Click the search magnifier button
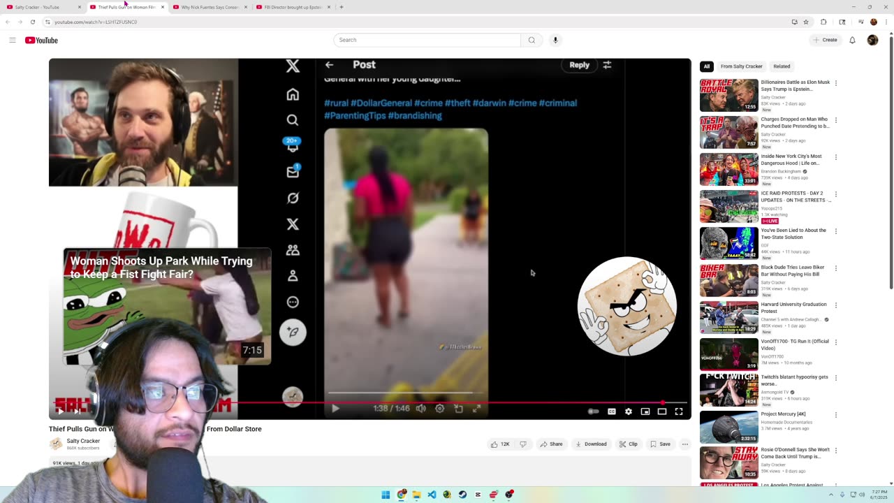This screenshot has height=503, width=894. (532, 40)
